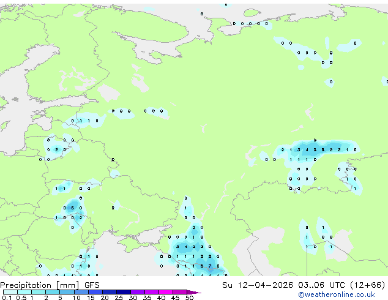Image resolution: width=388 pixels, height=300 pixels.
Task: Select the 2–5 mm legend color swatch
Action: click(x=53, y=292)
